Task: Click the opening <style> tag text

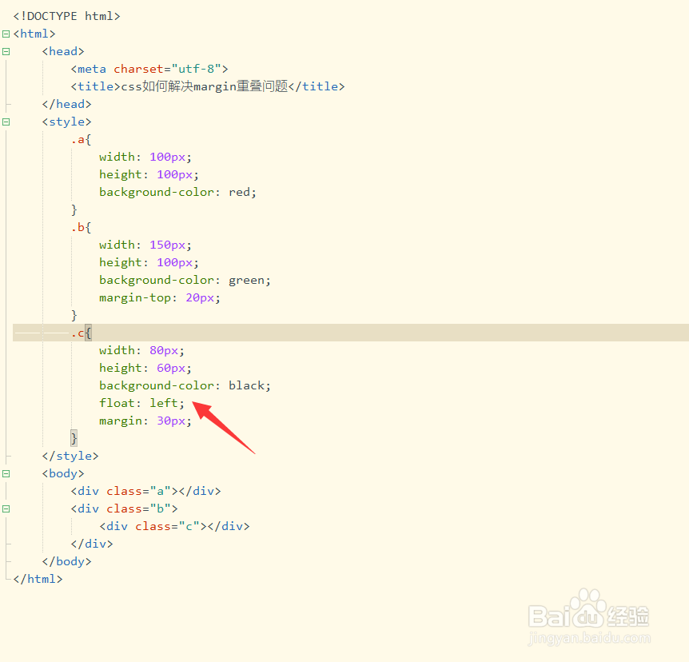Action: (x=67, y=122)
